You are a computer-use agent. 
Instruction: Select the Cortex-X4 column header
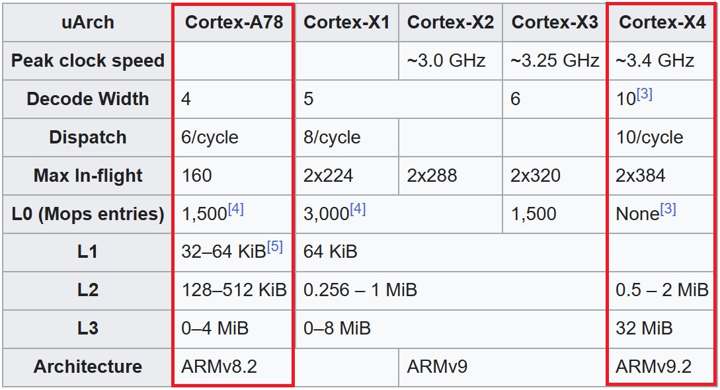coord(662,22)
